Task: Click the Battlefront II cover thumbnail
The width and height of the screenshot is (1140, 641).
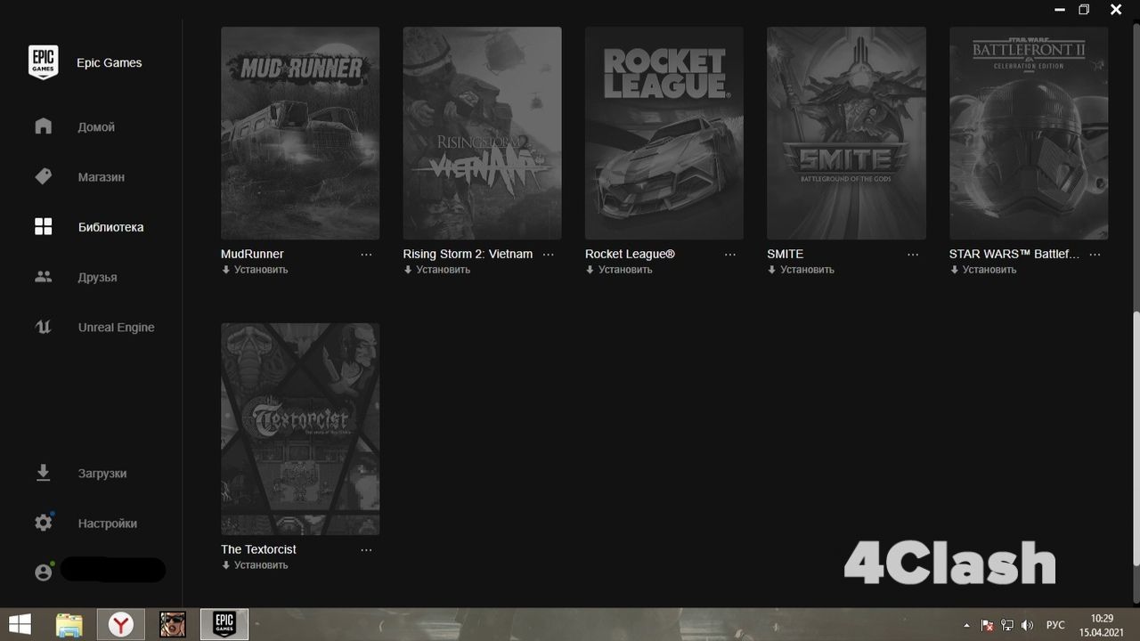Action: tap(1029, 133)
